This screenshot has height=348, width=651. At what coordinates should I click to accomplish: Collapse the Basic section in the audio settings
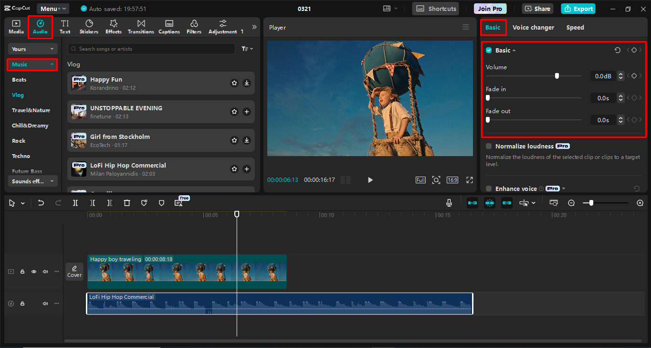(514, 50)
